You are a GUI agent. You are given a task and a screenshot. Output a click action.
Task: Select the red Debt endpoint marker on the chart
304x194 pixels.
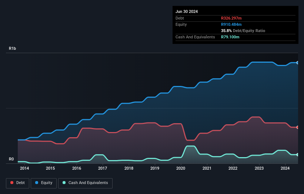(x=298, y=127)
